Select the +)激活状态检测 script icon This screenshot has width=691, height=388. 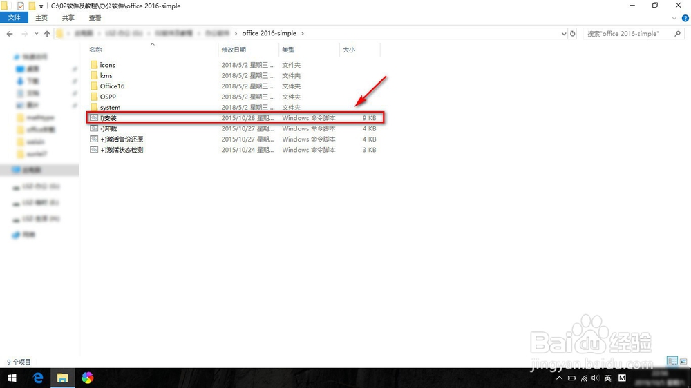pyautogui.click(x=94, y=149)
